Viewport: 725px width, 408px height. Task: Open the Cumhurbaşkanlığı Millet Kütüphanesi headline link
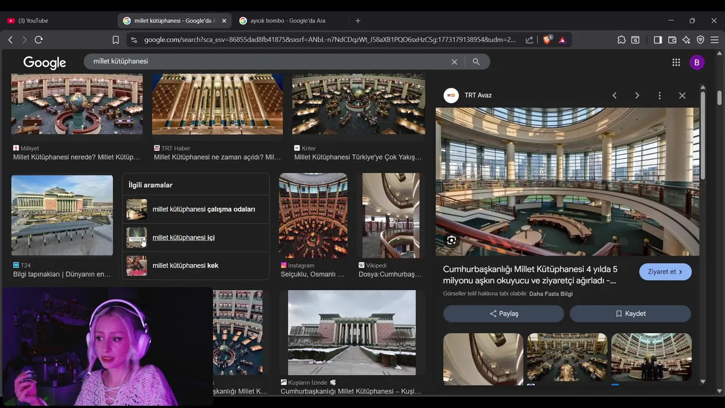tap(530, 275)
